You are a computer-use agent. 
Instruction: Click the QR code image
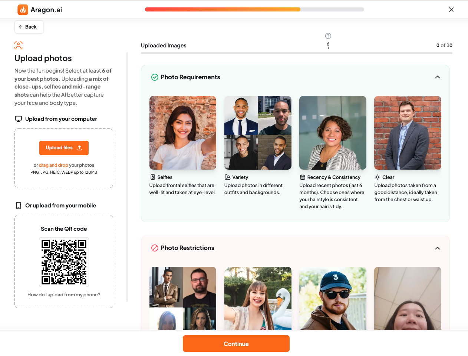[x=64, y=262]
